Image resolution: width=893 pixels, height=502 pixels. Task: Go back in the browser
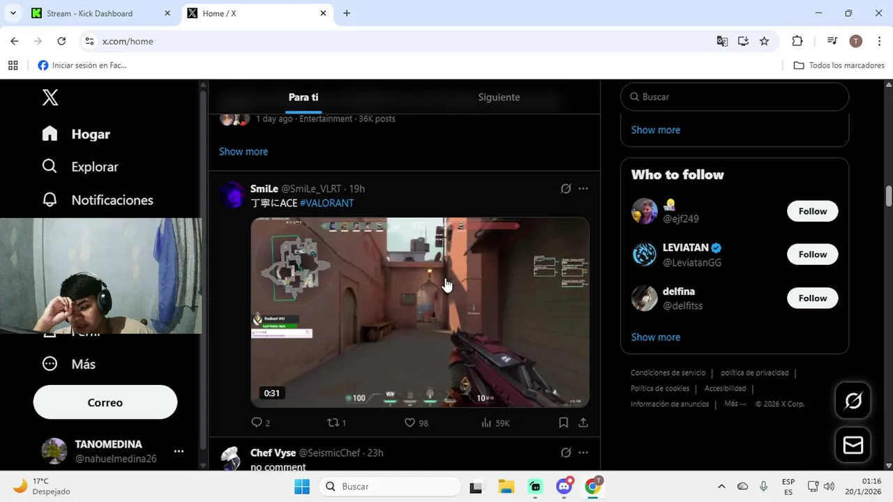(x=15, y=41)
